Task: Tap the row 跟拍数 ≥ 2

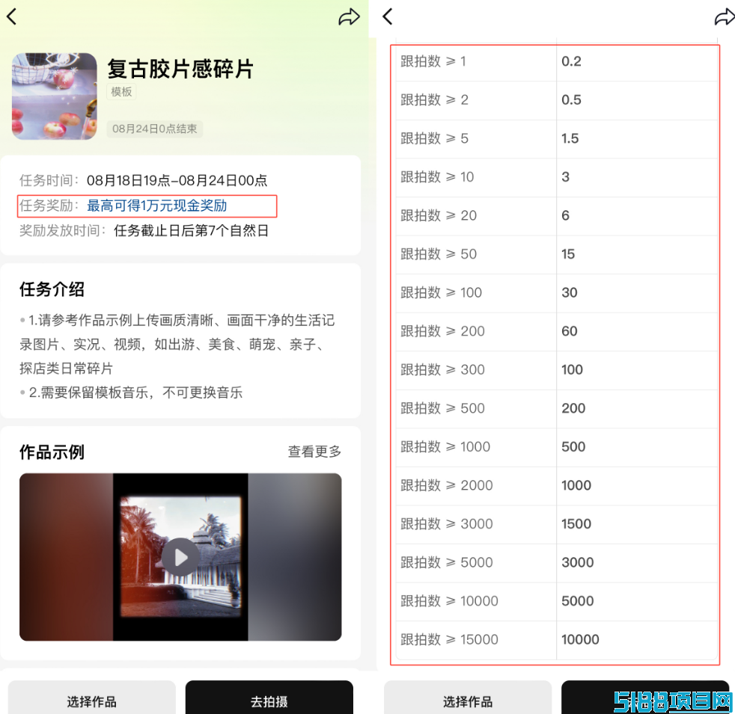Action: [557, 100]
